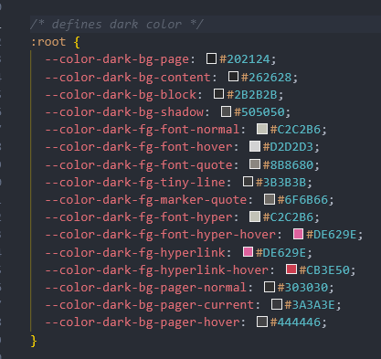Image resolution: width=381 pixels, height=359 pixels.
Task: Click property '--color-dark-bg-content'
Action: [128, 77]
